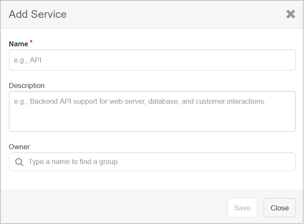Viewport: 304px width, 224px height.
Task: Click the Save button
Action: point(242,208)
